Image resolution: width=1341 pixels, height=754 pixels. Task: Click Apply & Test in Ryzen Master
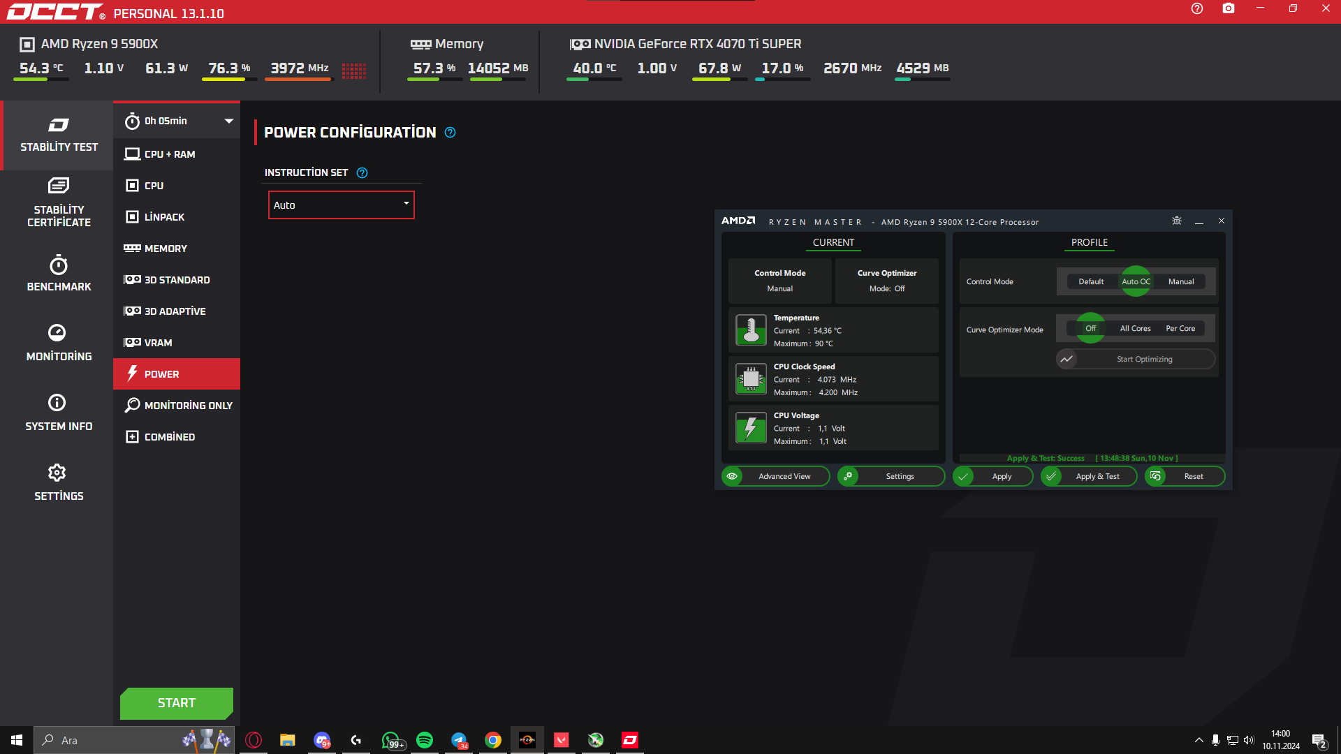click(x=1097, y=476)
